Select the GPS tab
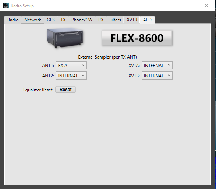 click(x=51, y=20)
